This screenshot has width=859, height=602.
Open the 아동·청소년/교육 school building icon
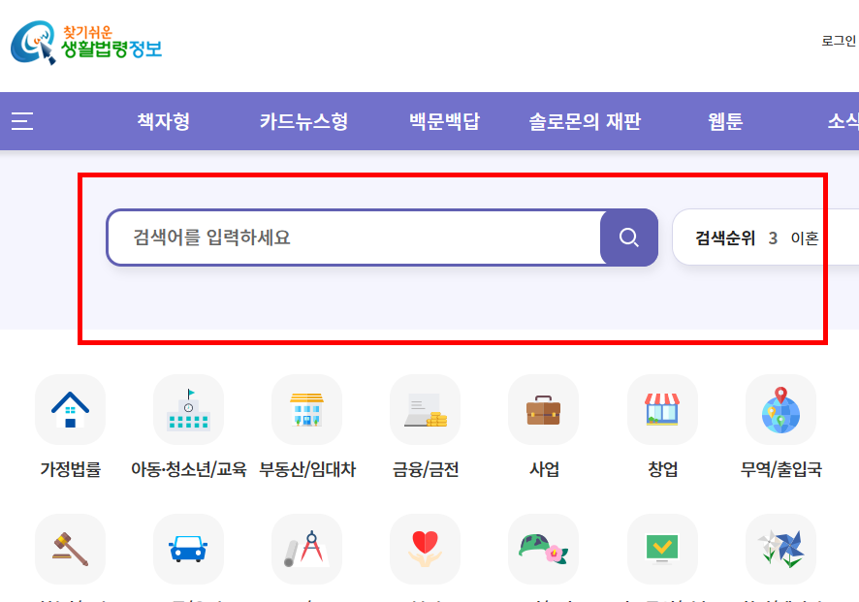coord(188,408)
